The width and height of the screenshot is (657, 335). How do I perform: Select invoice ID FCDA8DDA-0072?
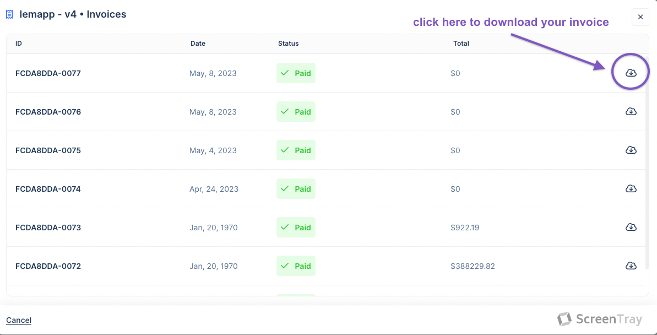48,266
